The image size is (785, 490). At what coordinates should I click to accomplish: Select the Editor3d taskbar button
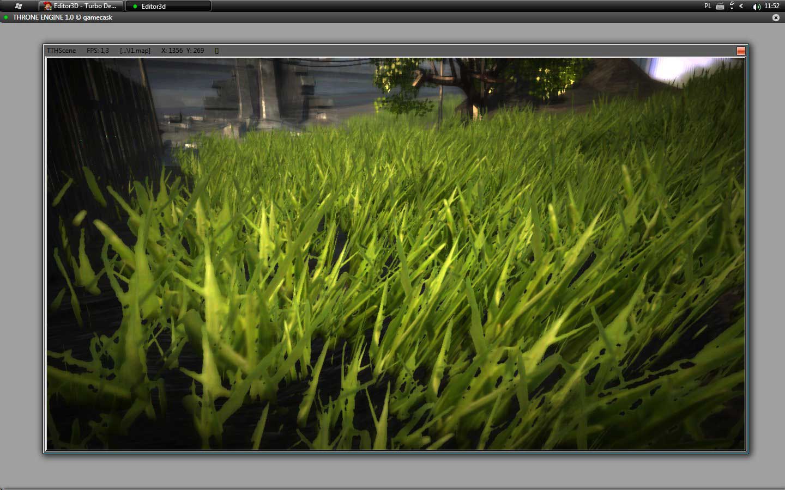168,6
